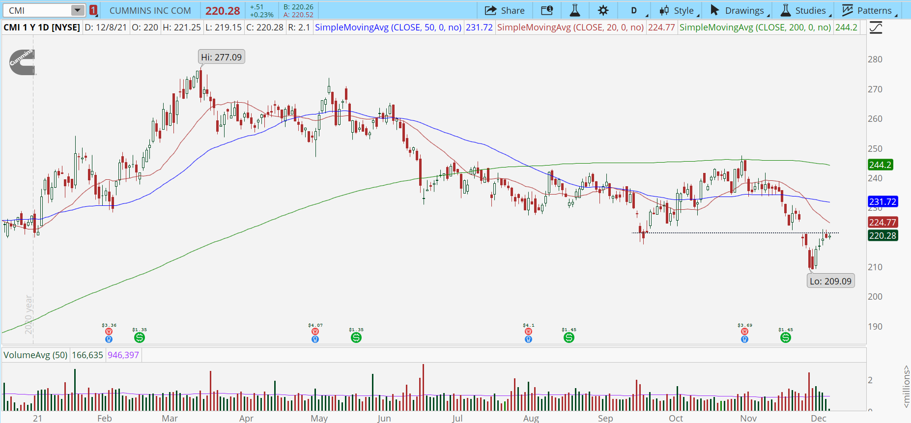Select the SimpleMovingAvg 200 study label

755,28
